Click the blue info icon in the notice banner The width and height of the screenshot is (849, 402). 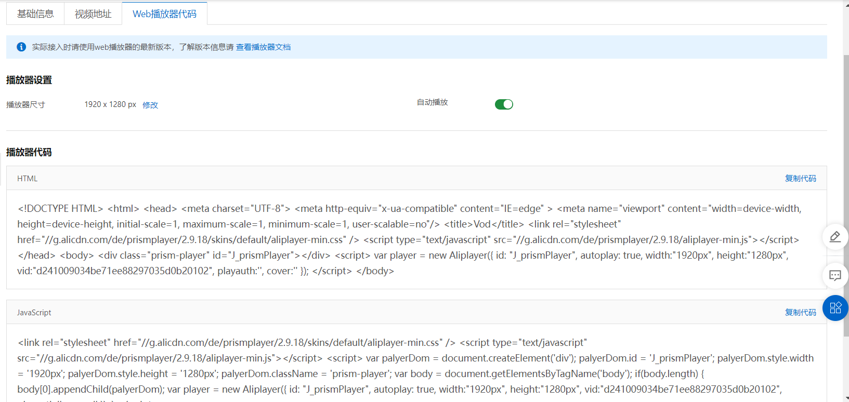(21, 47)
